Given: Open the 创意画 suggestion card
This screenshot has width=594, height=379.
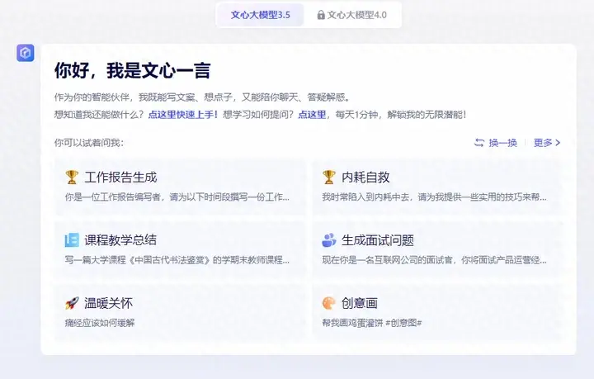Looking at the screenshot, I should (x=437, y=312).
